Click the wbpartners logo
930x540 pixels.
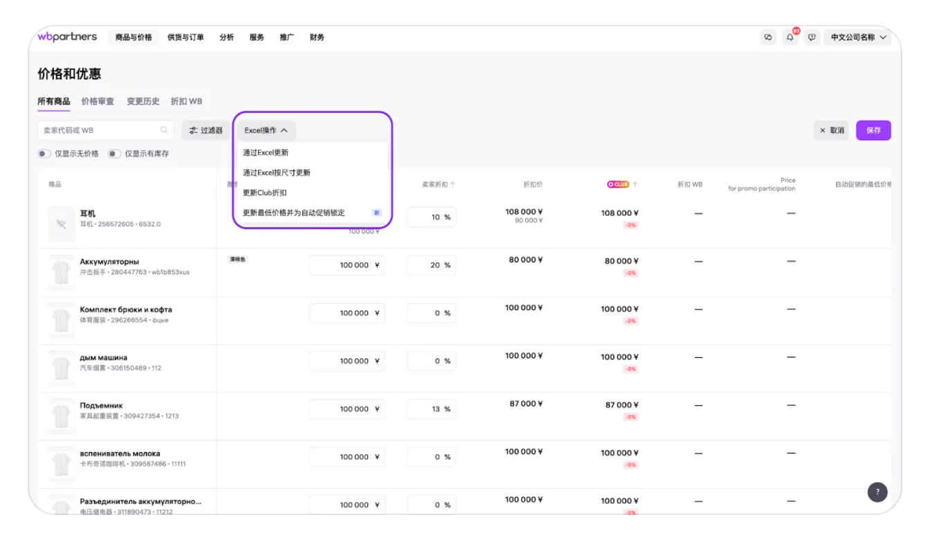click(x=67, y=37)
